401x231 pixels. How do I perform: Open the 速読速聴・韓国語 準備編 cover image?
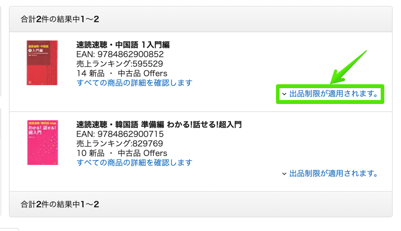click(x=43, y=143)
